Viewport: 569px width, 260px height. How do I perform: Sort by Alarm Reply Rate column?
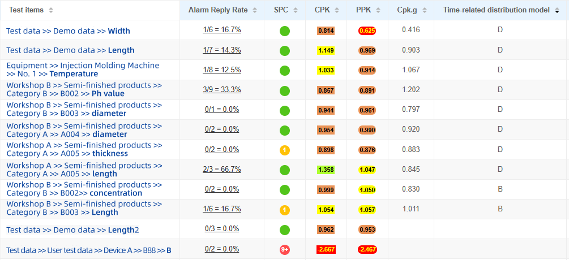tap(255, 11)
